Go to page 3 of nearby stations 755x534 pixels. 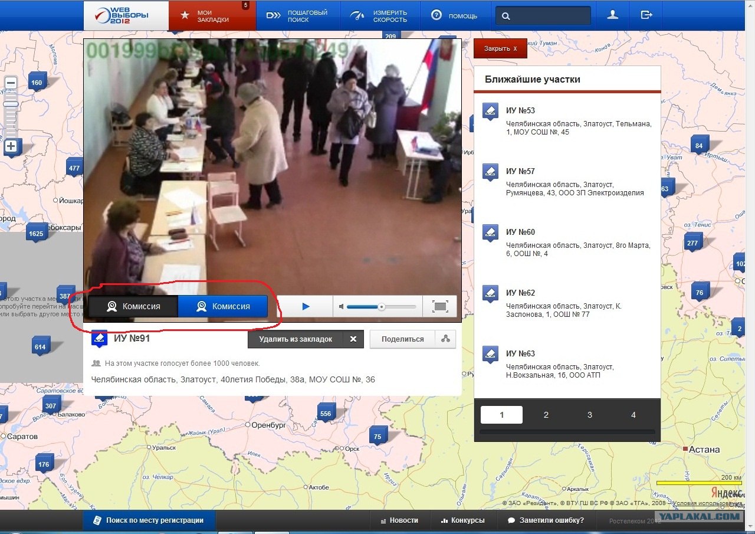589,415
